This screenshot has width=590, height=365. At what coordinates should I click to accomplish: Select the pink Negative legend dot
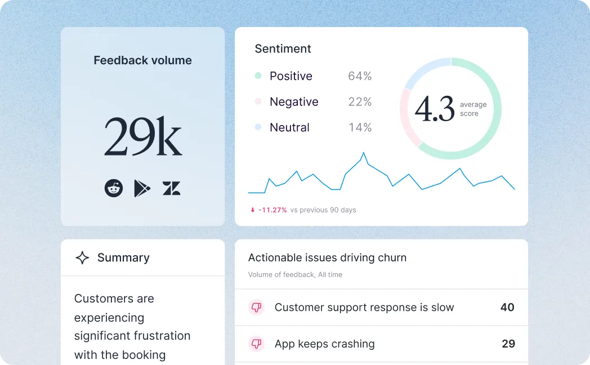pos(258,101)
